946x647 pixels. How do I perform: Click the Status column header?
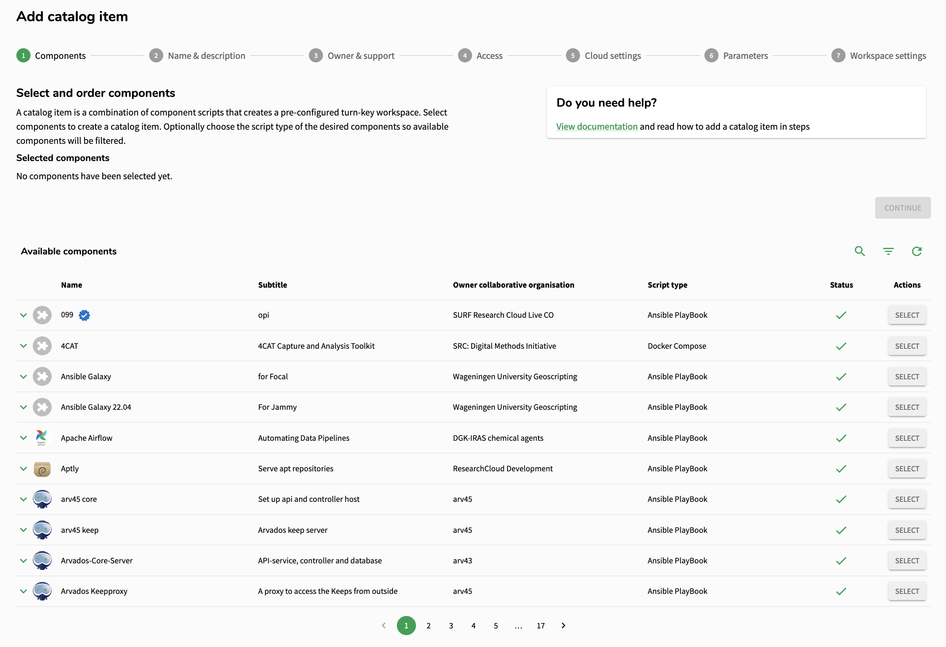click(x=841, y=285)
